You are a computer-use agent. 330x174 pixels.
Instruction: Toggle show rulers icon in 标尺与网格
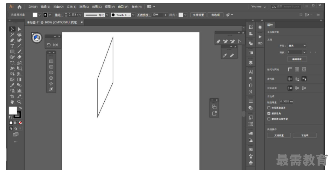(290, 70)
